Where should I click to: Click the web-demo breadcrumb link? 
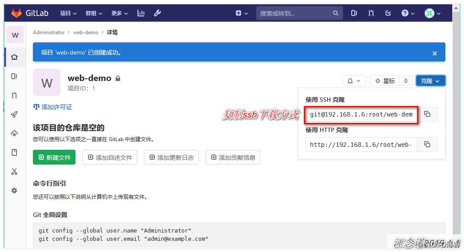pos(86,32)
